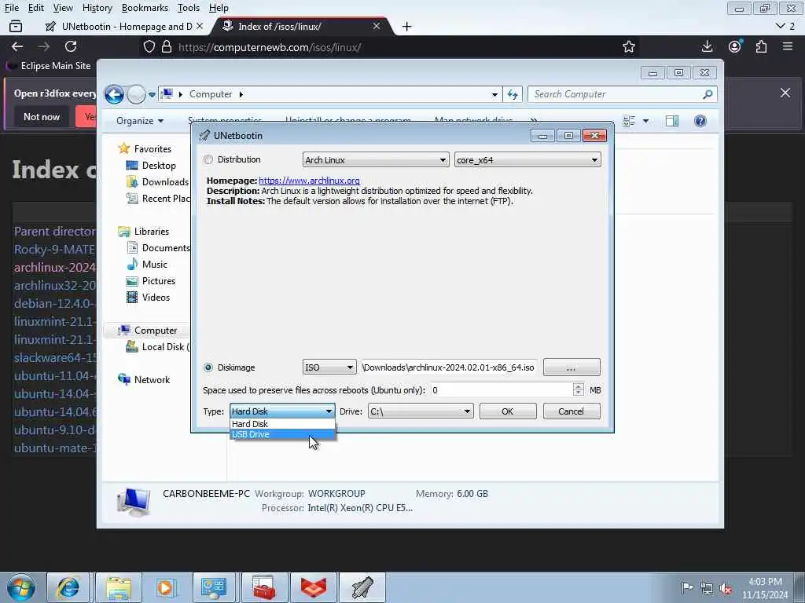Viewport: 805px width, 603px height.
Task: Choose Hard Disk in the Type list
Action: point(282,424)
